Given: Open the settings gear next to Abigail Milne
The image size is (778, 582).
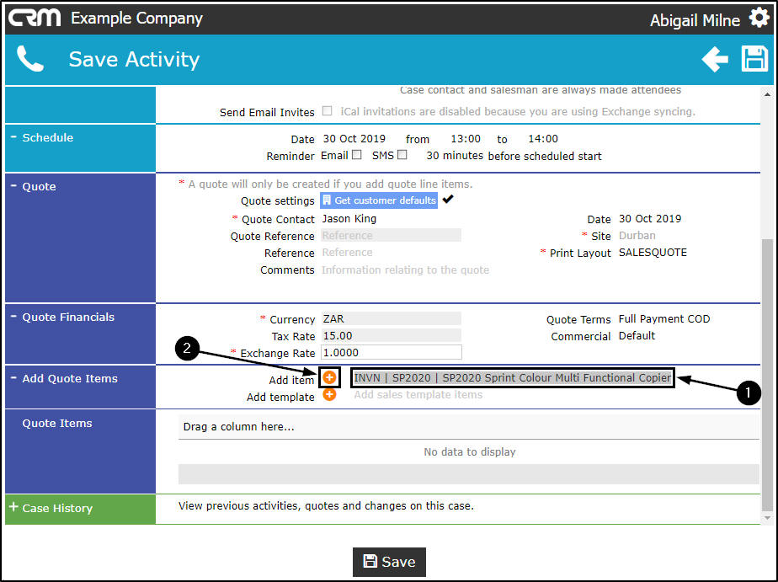Looking at the screenshot, I should click(759, 18).
